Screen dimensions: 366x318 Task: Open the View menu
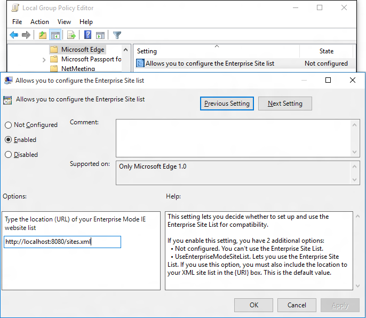[x=64, y=22]
